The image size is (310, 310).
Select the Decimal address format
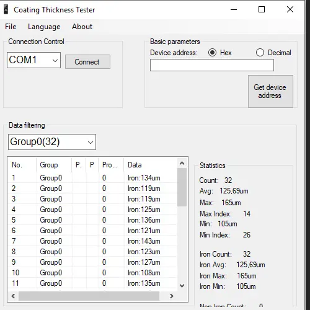tap(260, 53)
